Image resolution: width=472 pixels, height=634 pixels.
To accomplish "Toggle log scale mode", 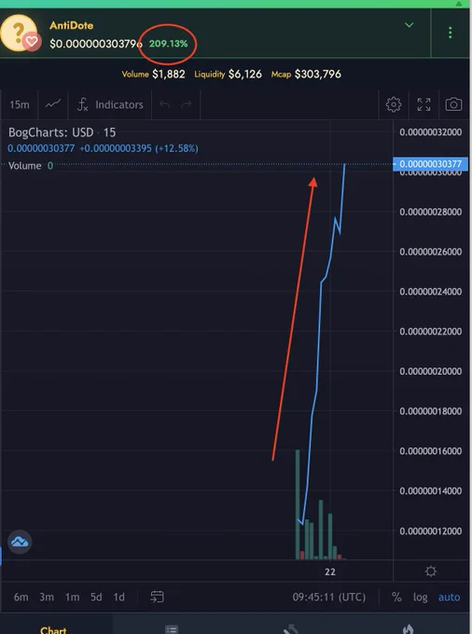I will click(421, 597).
